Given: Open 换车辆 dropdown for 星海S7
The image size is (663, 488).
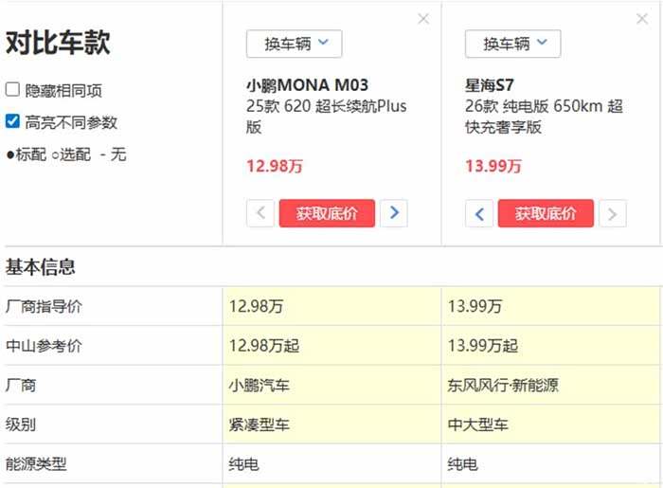Looking at the screenshot, I should 513,44.
